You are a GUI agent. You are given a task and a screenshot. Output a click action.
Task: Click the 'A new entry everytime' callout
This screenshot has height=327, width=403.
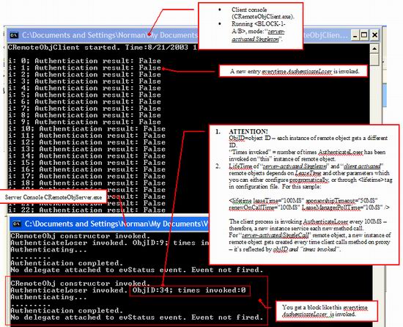tap(293, 71)
